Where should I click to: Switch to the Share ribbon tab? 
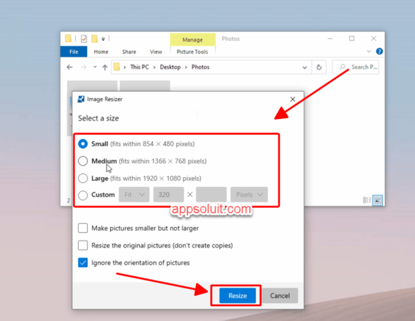point(129,51)
